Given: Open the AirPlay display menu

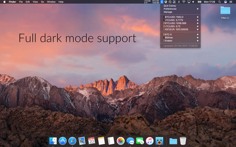Looking at the screenshot, I should point(189,2).
